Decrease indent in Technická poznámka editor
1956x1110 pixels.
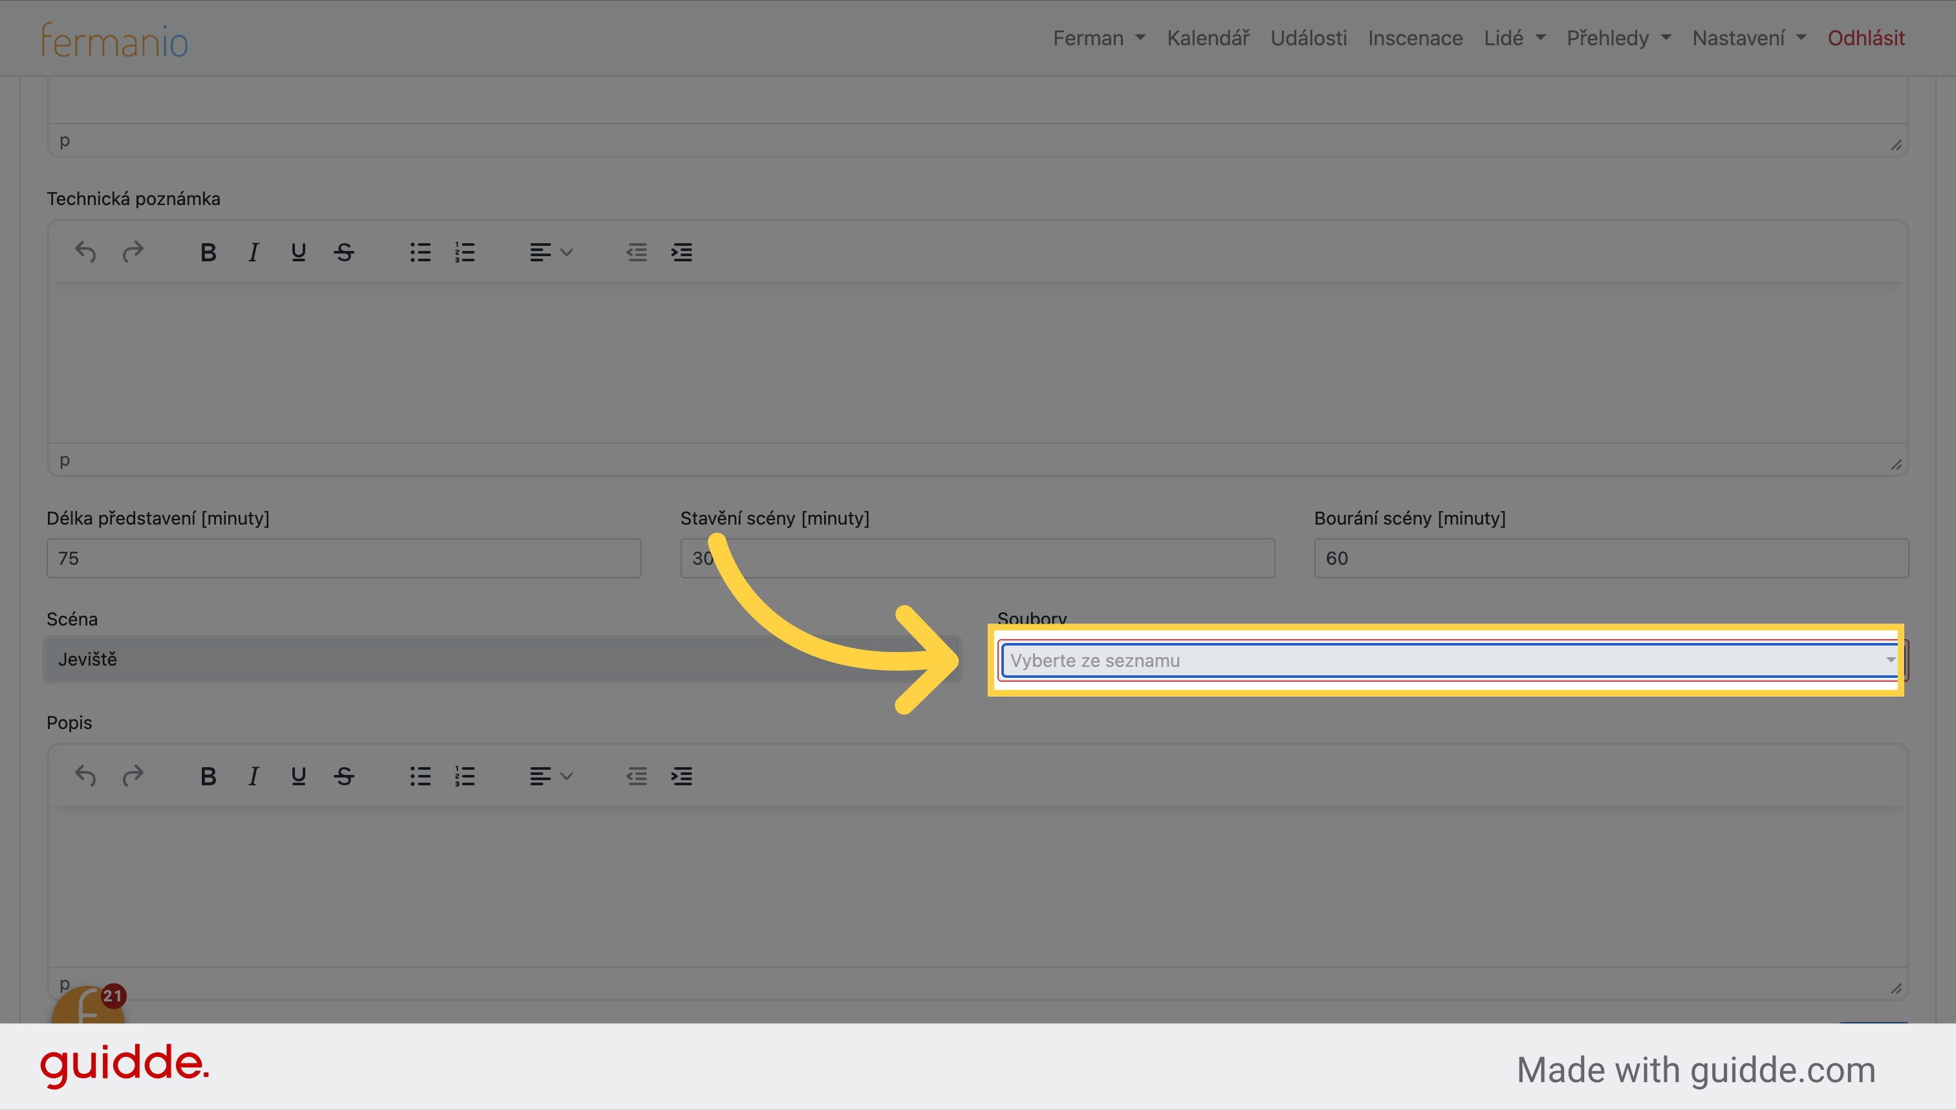point(636,252)
